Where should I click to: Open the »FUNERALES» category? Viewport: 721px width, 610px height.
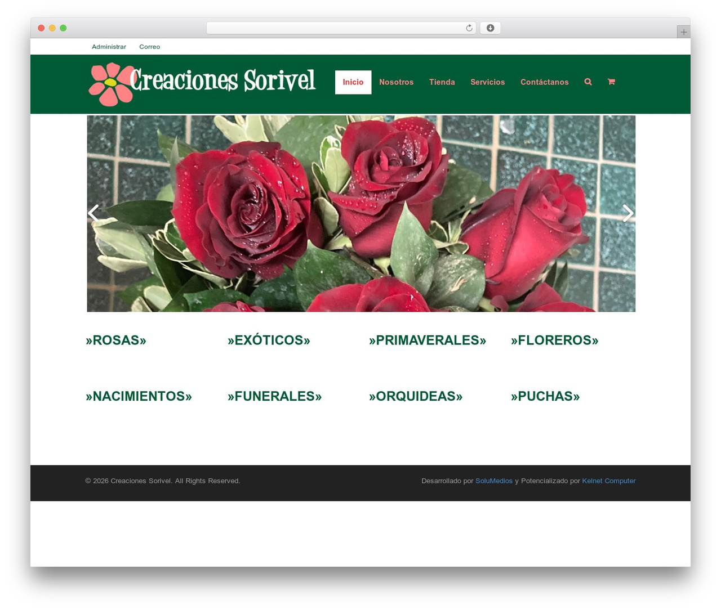tap(275, 396)
